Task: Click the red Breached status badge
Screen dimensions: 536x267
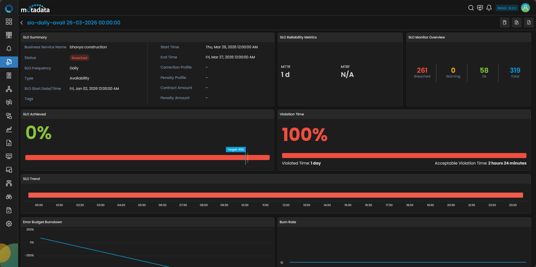Action: [80, 58]
